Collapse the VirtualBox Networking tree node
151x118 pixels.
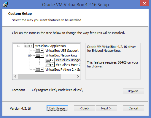point(29,55)
